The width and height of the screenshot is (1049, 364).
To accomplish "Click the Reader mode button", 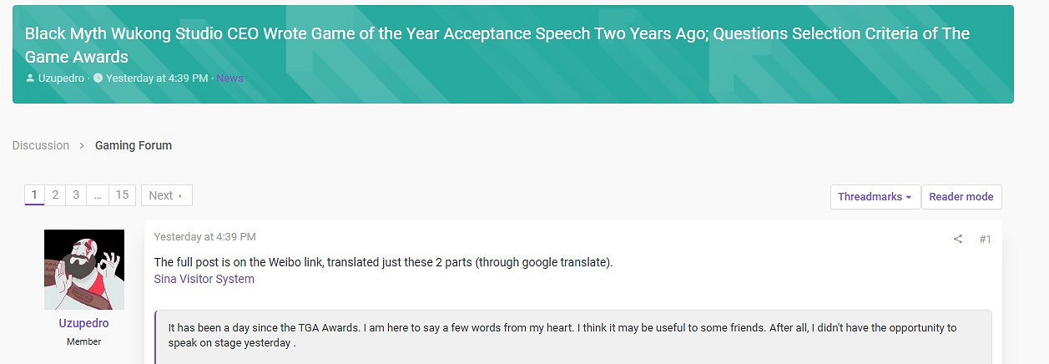I will 961,197.
